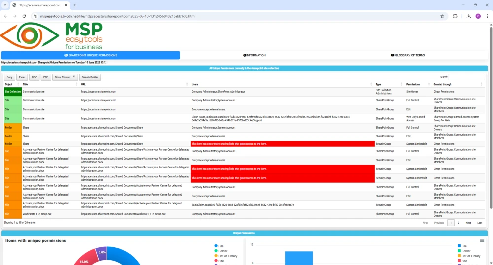Toggle Folder series in donut chart legend
The width and height of the screenshot is (493, 265).
(x=221, y=251)
